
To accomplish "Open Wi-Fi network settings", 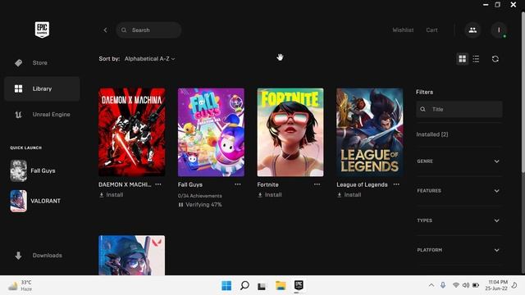I will point(456,285).
